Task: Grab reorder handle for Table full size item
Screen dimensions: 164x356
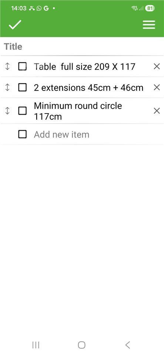Action: (x=7, y=66)
